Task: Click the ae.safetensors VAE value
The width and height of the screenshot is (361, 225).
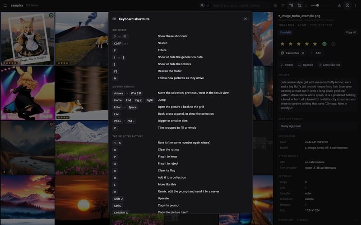Action: click(x=315, y=162)
